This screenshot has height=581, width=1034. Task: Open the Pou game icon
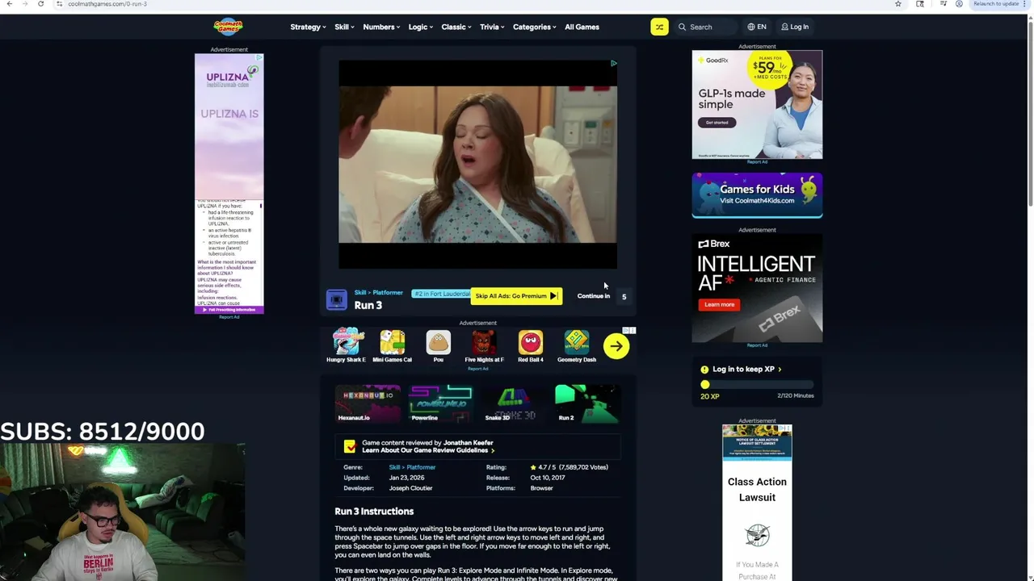pyautogui.click(x=438, y=342)
